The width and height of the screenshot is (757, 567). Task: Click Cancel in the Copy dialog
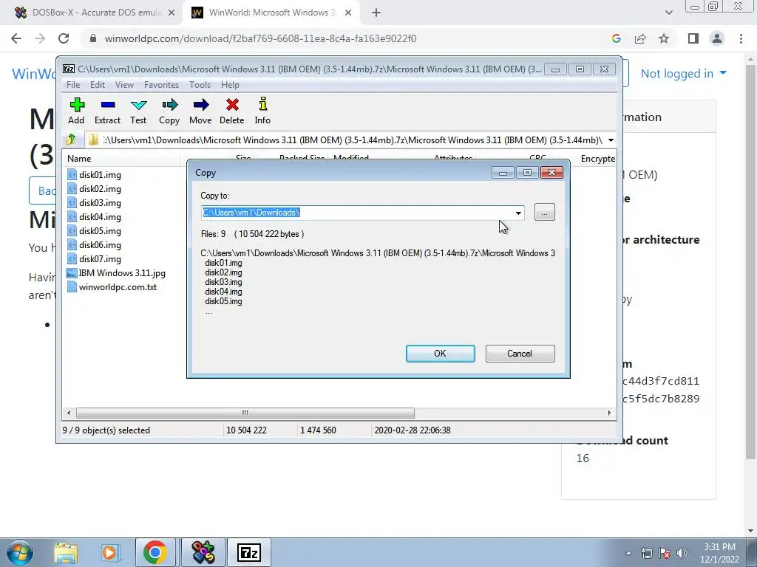tap(520, 354)
